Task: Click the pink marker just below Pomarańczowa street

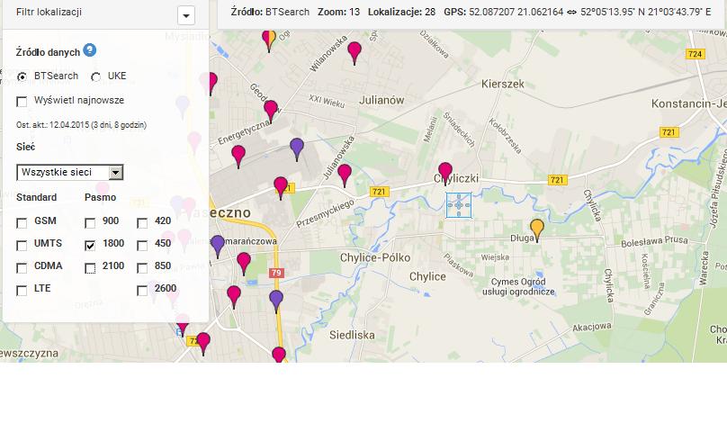Action: pyautogui.click(x=244, y=263)
